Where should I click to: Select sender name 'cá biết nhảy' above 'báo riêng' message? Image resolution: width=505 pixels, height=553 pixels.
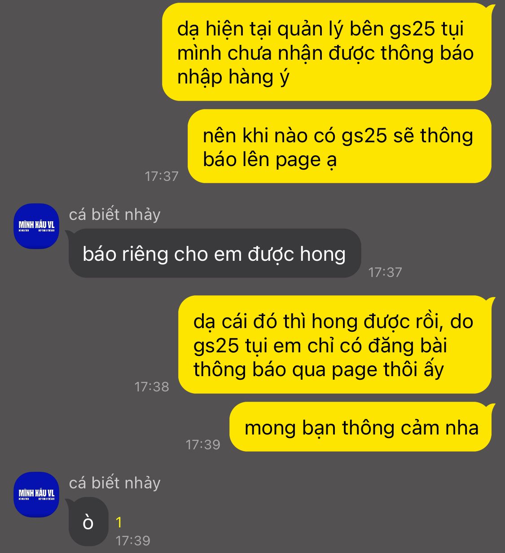coord(114,215)
